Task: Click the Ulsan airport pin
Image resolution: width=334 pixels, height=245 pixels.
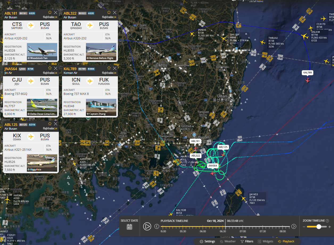Action: point(230,91)
